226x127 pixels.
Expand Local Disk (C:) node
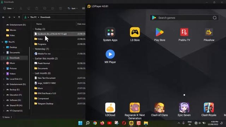(x=4, y=79)
